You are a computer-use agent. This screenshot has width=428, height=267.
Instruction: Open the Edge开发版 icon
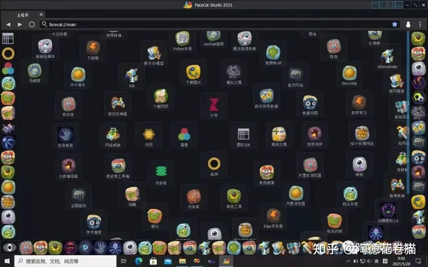[273, 215]
